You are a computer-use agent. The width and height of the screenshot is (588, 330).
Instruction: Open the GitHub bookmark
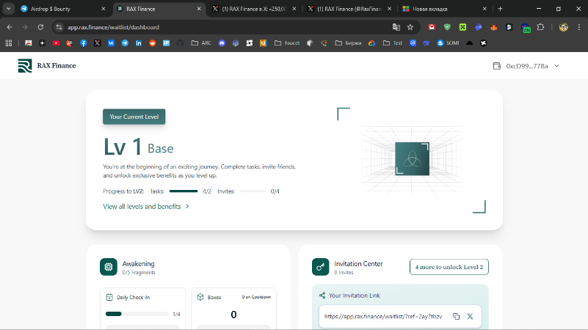coord(180,43)
